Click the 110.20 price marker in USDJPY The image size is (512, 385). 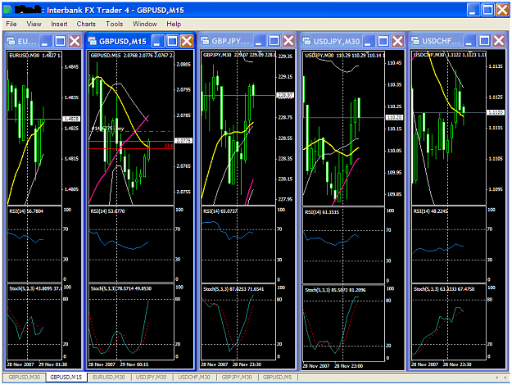tap(395, 117)
